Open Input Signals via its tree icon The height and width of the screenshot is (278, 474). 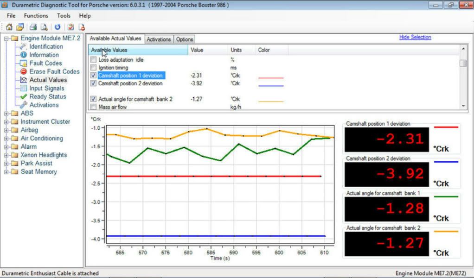pyautogui.click(x=23, y=88)
